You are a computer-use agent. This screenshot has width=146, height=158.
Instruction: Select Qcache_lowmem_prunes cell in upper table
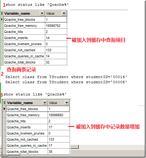[24, 44]
